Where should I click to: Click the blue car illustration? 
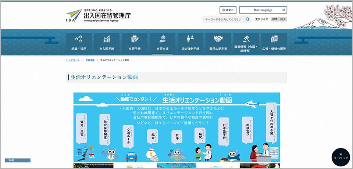[132, 157]
